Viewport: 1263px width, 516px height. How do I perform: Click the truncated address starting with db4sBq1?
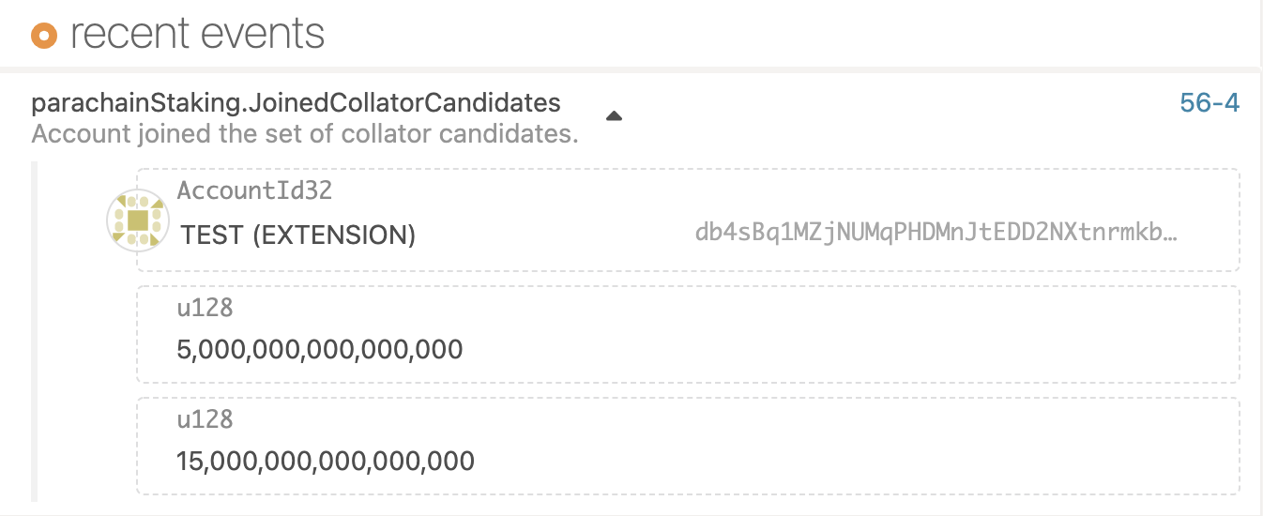[x=936, y=232]
